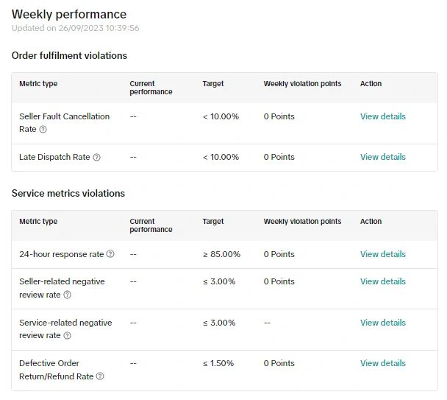Image resolution: width=447 pixels, height=400 pixels.
Task: Click help icon for Seller-related negative review rate
Action: tap(67, 295)
